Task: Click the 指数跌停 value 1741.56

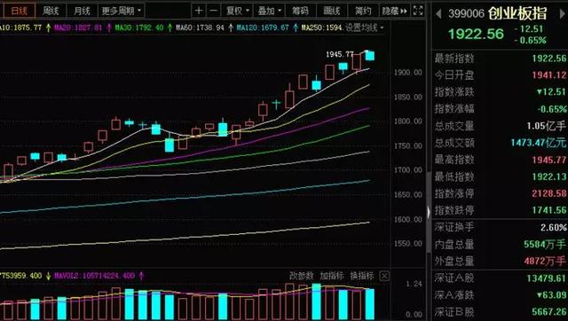Action: [549, 210]
